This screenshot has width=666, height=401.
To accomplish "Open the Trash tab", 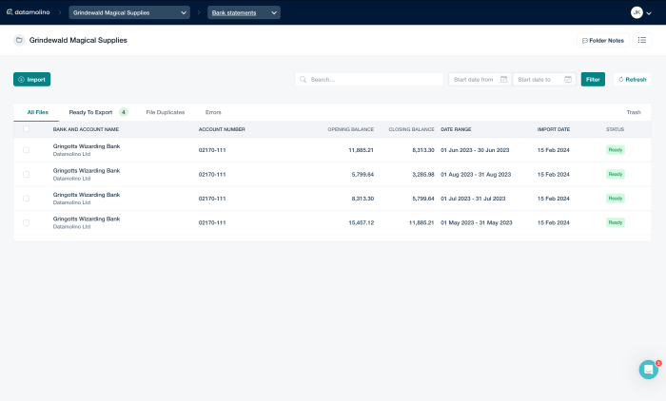I will (634, 112).
